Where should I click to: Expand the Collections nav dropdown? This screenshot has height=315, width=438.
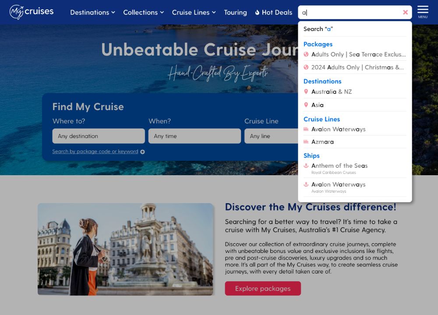(x=143, y=13)
